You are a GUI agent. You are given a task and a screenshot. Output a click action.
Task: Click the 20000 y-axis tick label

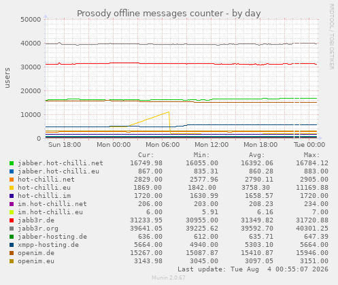point(31,90)
